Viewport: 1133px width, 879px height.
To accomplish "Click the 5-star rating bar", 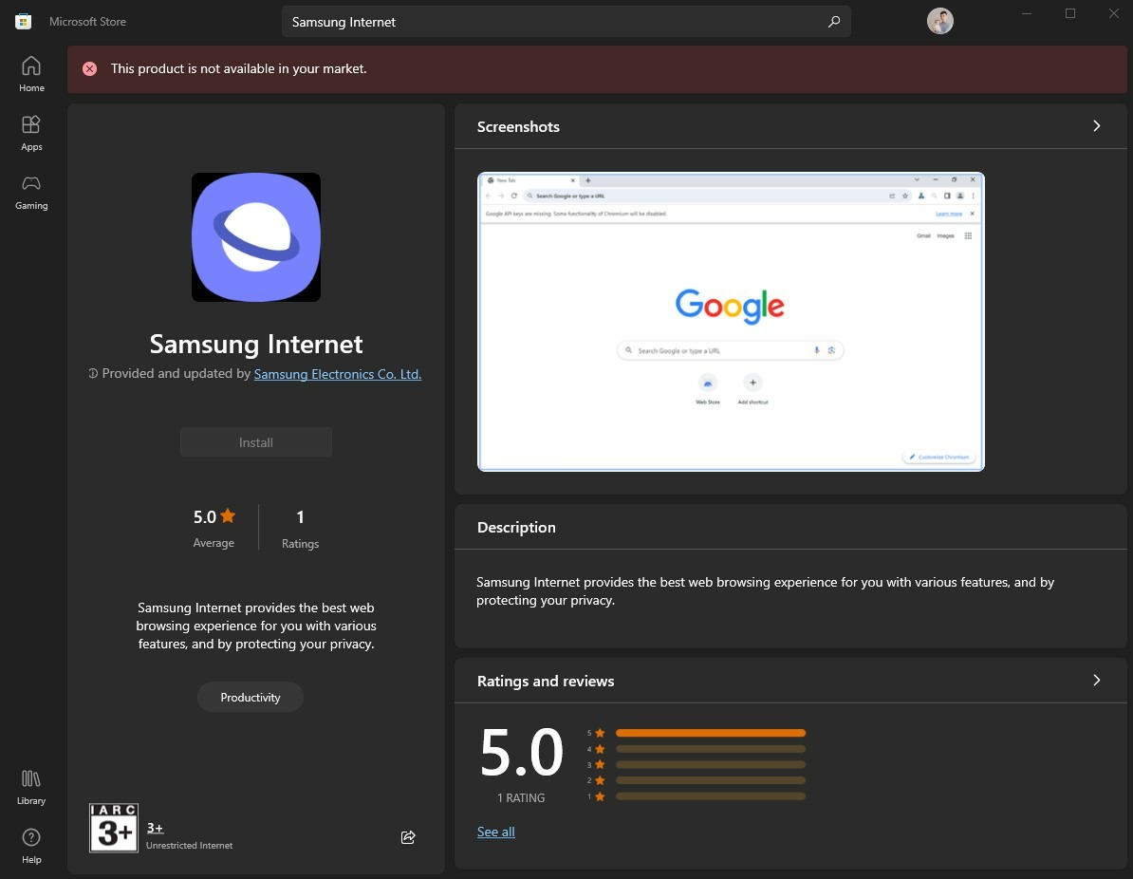I will click(x=710, y=733).
